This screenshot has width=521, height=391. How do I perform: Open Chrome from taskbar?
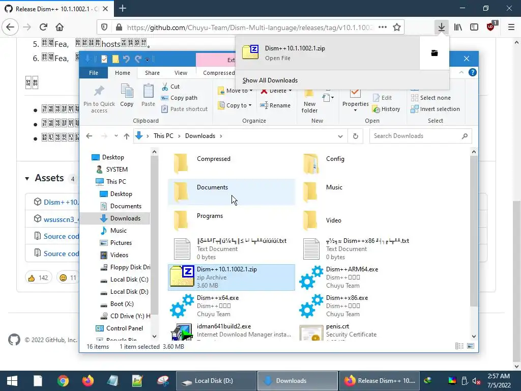(63, 381)
